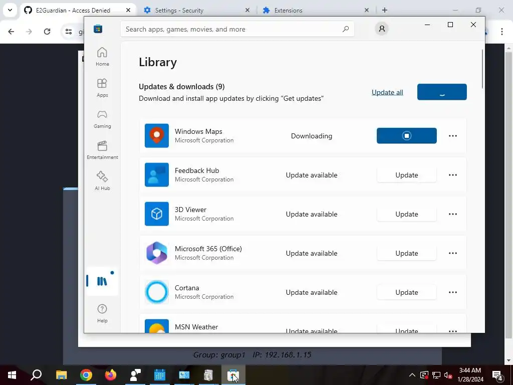Update Cortana app
The width and height of the screenshot is (513, 385).
tap(407, 292)
